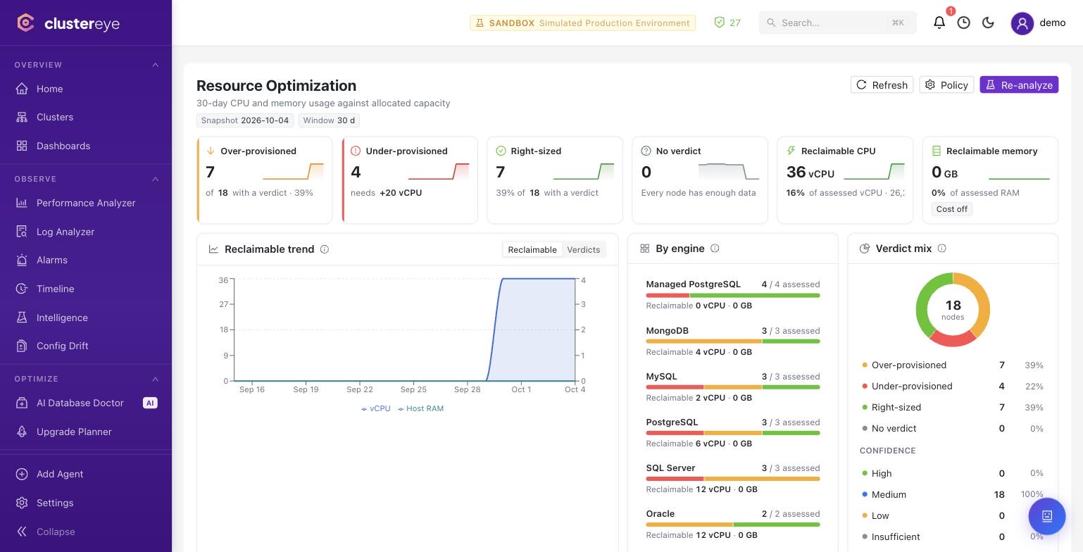Screen dimensions: 1083x552
Task: Open Config Drift page
Action: click(x=86, y=346)
